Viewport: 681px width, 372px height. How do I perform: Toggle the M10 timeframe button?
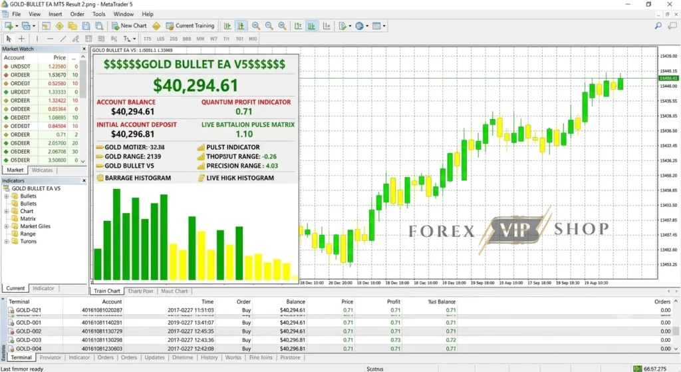click(252, 39)
